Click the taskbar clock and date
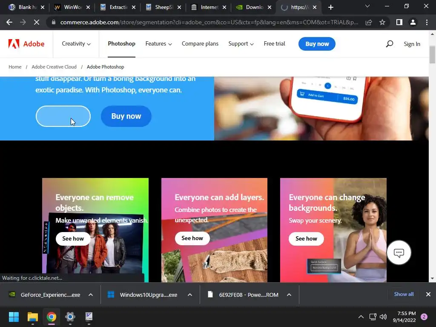The image size is (436, 327). pos(404,317)
